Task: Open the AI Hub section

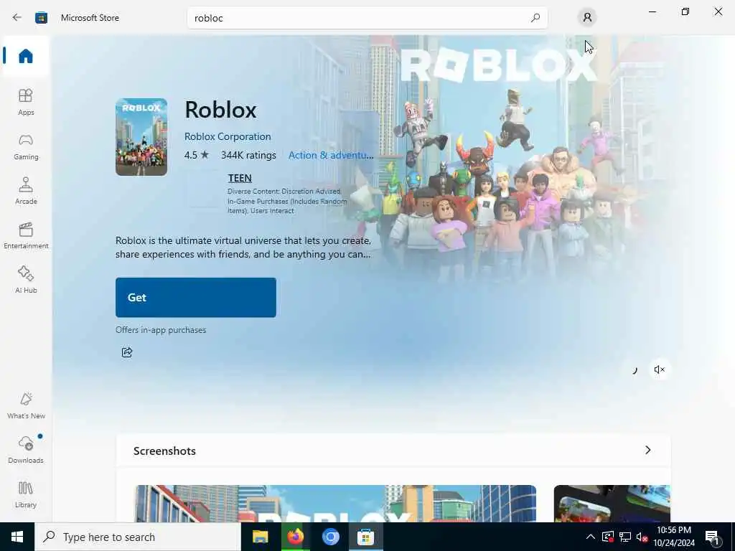Action: coord(26,280)
